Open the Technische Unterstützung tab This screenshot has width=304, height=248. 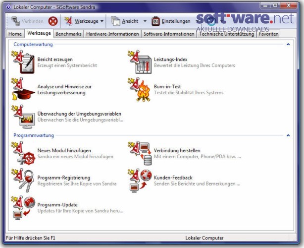[x=226, y=34]
